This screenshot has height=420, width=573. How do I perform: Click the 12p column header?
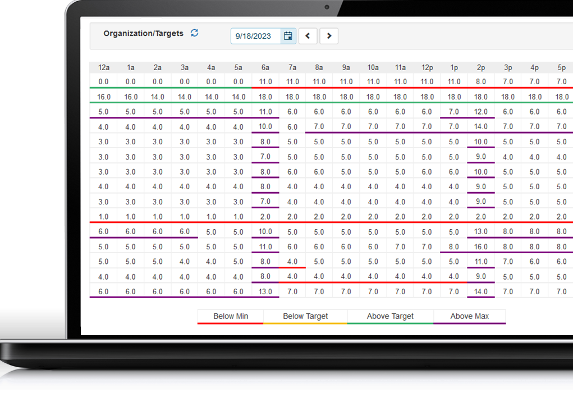pos(427,67)
